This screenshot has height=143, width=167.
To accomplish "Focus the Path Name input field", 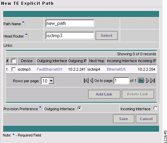I will pyautogui.click(x=70, y=23).
